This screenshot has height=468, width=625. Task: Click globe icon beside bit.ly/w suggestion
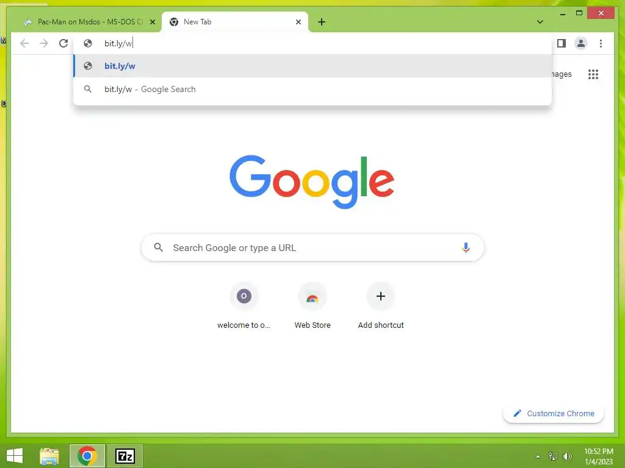[88, 66]
